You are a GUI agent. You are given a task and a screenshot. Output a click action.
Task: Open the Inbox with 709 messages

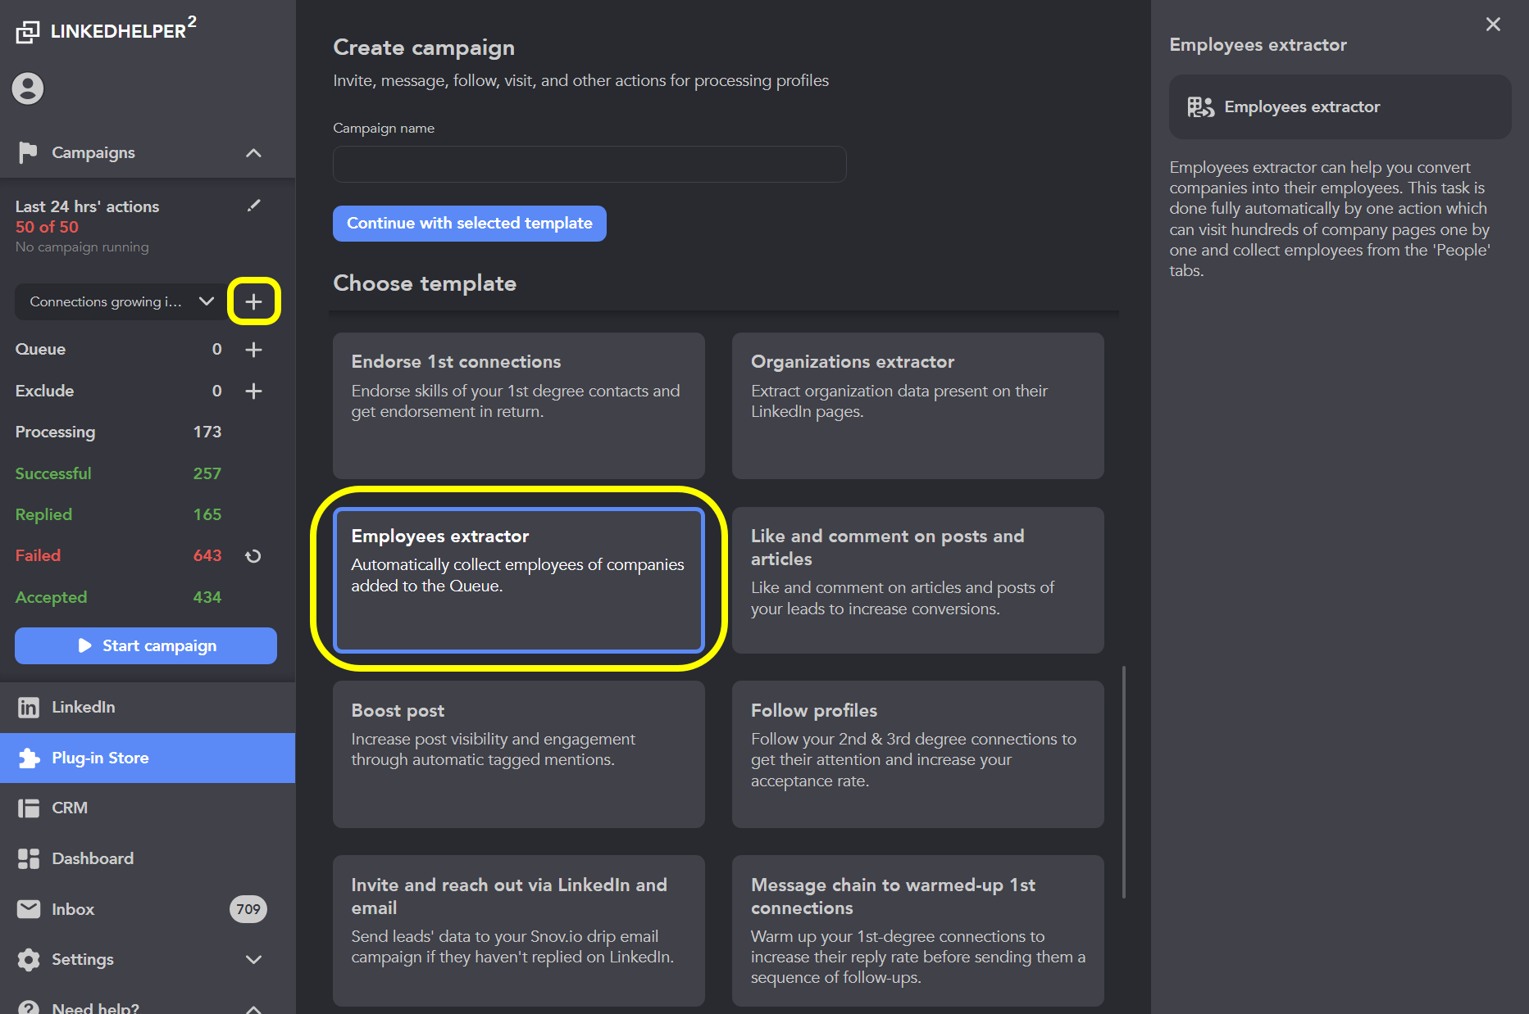click(x=73, y=909)
